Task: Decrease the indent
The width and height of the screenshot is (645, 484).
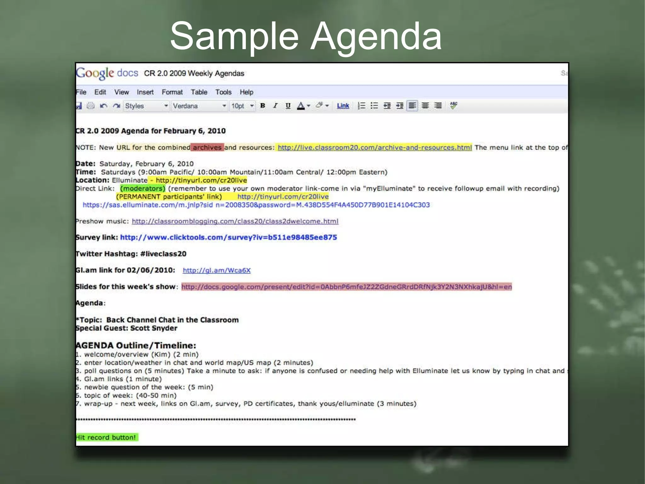Action: tap(387, 106)
